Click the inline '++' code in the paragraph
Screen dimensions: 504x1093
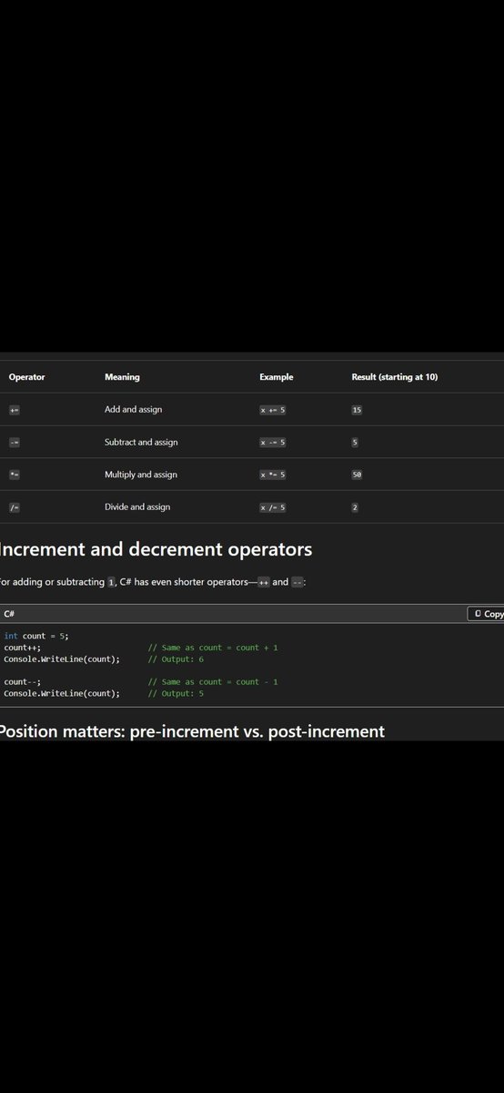point(263,582)
